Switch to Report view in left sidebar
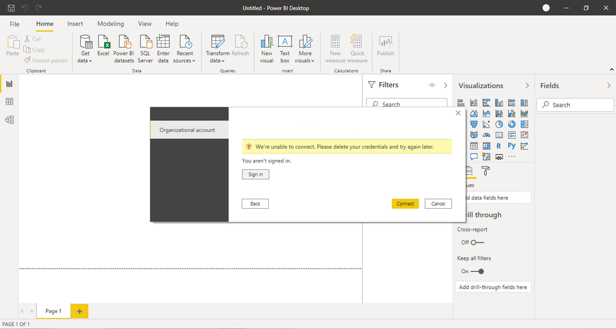This screenshot has width=616, height=329. (9, 84)
